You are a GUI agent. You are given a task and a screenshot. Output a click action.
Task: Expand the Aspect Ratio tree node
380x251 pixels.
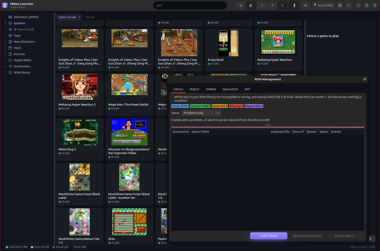pos(5,60)
